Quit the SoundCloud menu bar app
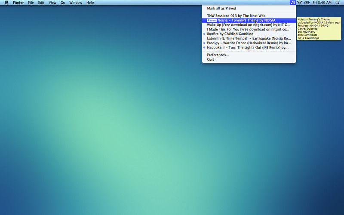The width and height of the screenshot is (344, 215). pos(249,59)
